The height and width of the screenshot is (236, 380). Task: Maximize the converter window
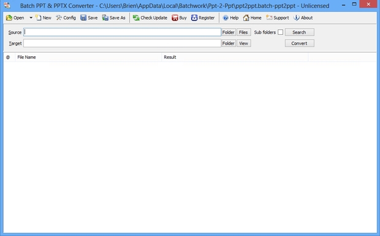pyautogui.click(x=354, y=4)
